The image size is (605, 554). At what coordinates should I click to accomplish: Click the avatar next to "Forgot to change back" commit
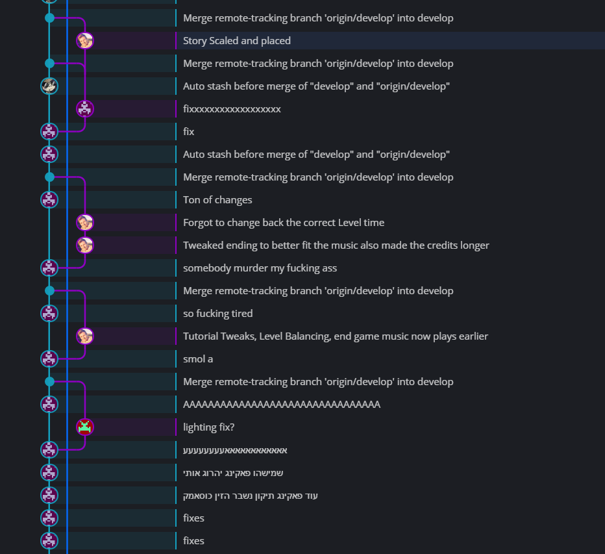[85, 223]
